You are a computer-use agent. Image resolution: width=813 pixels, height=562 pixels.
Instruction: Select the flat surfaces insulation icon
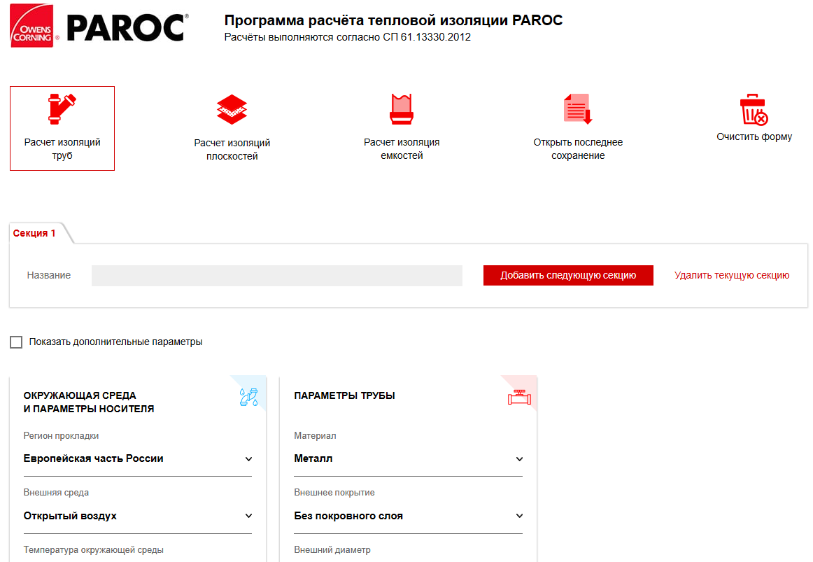click(x=232, y=110)
